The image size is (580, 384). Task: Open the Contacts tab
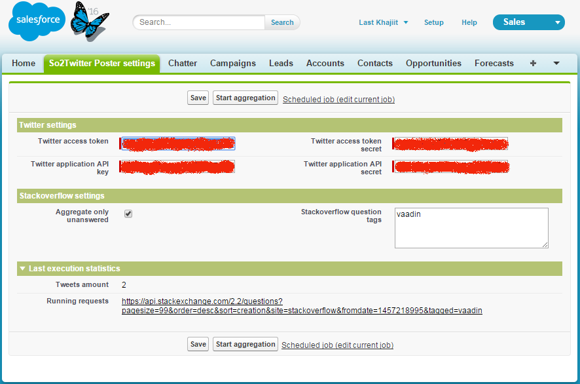(x=374, y=64)
